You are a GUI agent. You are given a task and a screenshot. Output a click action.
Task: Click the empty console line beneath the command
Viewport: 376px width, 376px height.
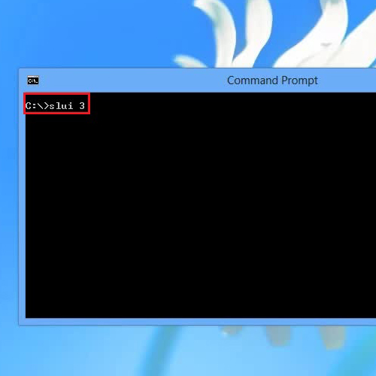[x=201, y=118]
